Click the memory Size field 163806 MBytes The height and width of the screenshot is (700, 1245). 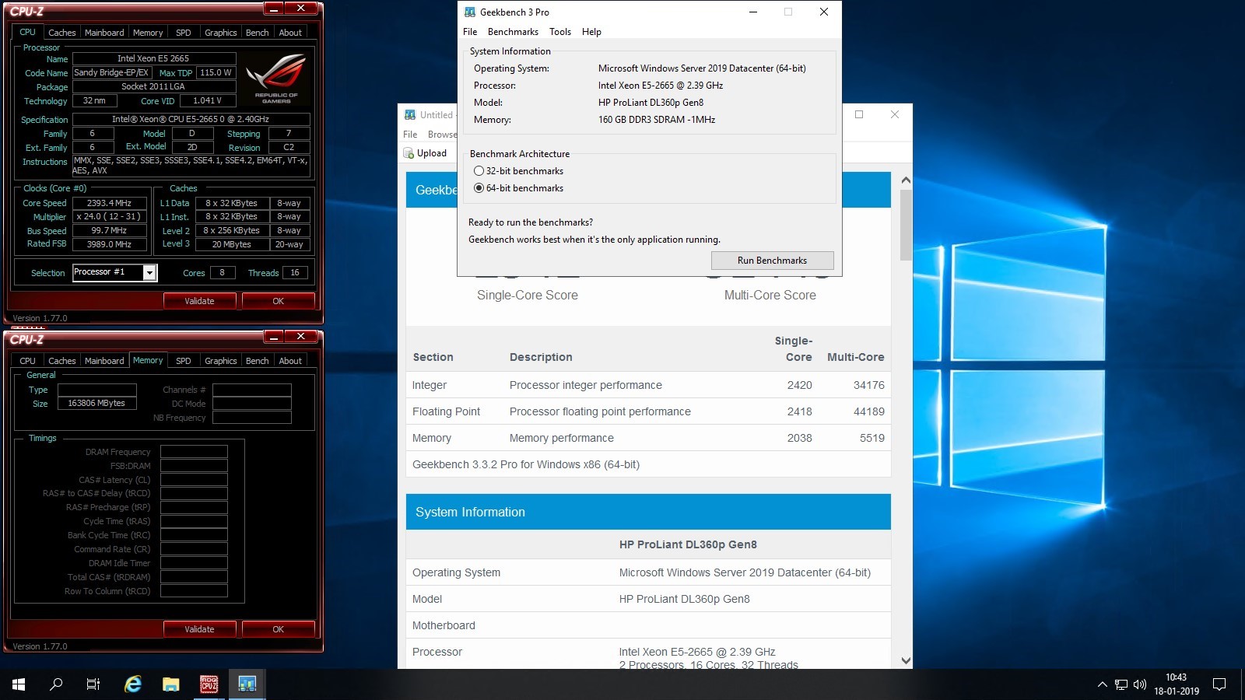(96, 404)
